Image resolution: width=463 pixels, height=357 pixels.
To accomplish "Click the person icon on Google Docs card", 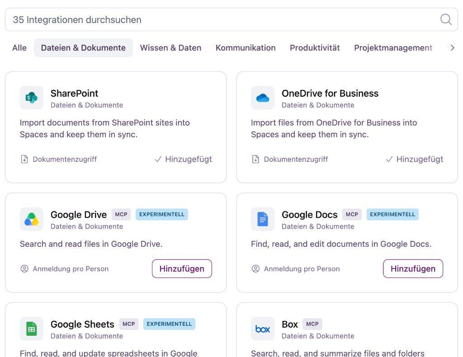I will [256, 269].
